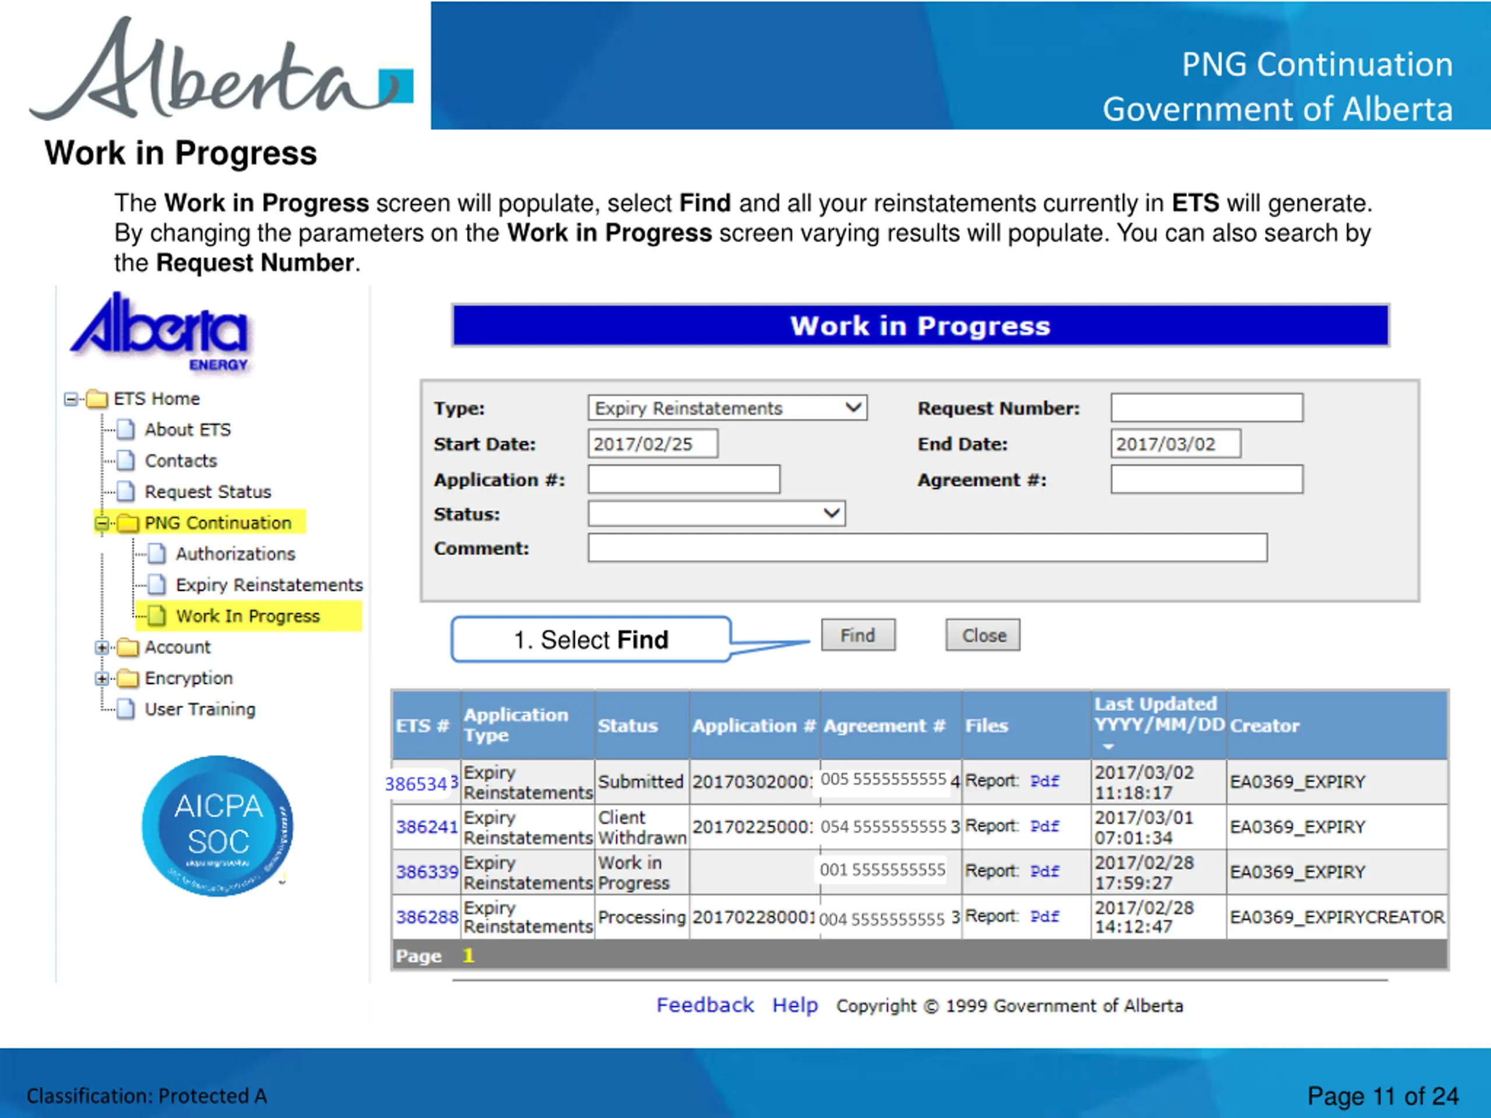Open the Status dropdown
The height and width of the screenshot is (1118, 1491).
click(x=716, y=514)
